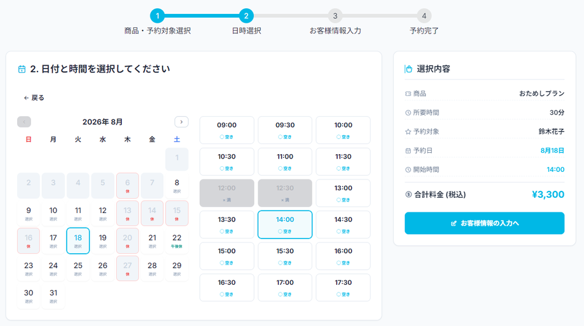Go to previous month with left chevron
584x326 pixels.
tap(24, 122)
